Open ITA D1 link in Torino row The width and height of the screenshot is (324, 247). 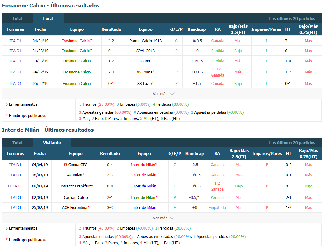click(15, 61)
